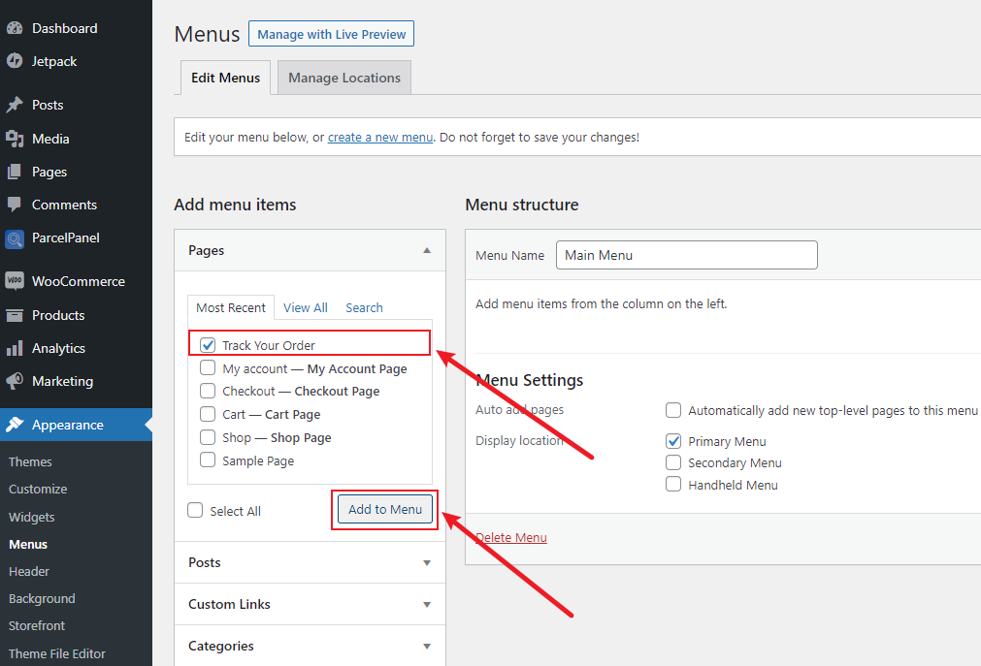The image size is (981, 666).
Task: Click Manage with Live Preview button
Action: (331, 34)
